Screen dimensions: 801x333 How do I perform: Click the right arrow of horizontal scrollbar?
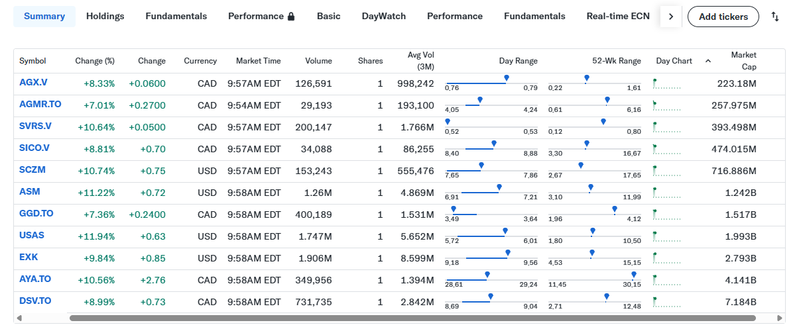780,318
